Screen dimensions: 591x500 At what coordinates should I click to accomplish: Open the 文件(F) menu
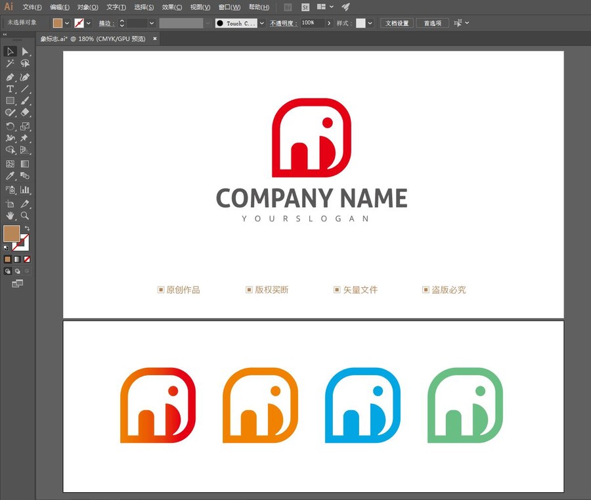[x=32, y=7]
